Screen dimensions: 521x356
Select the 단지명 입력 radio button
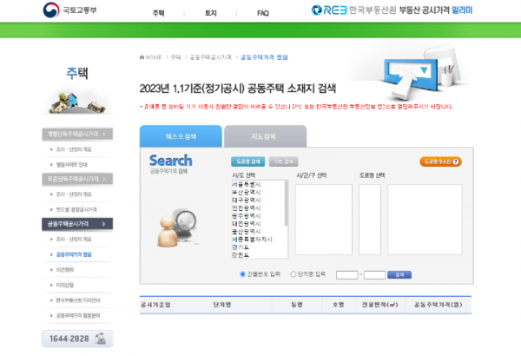(x=293, y=274)
